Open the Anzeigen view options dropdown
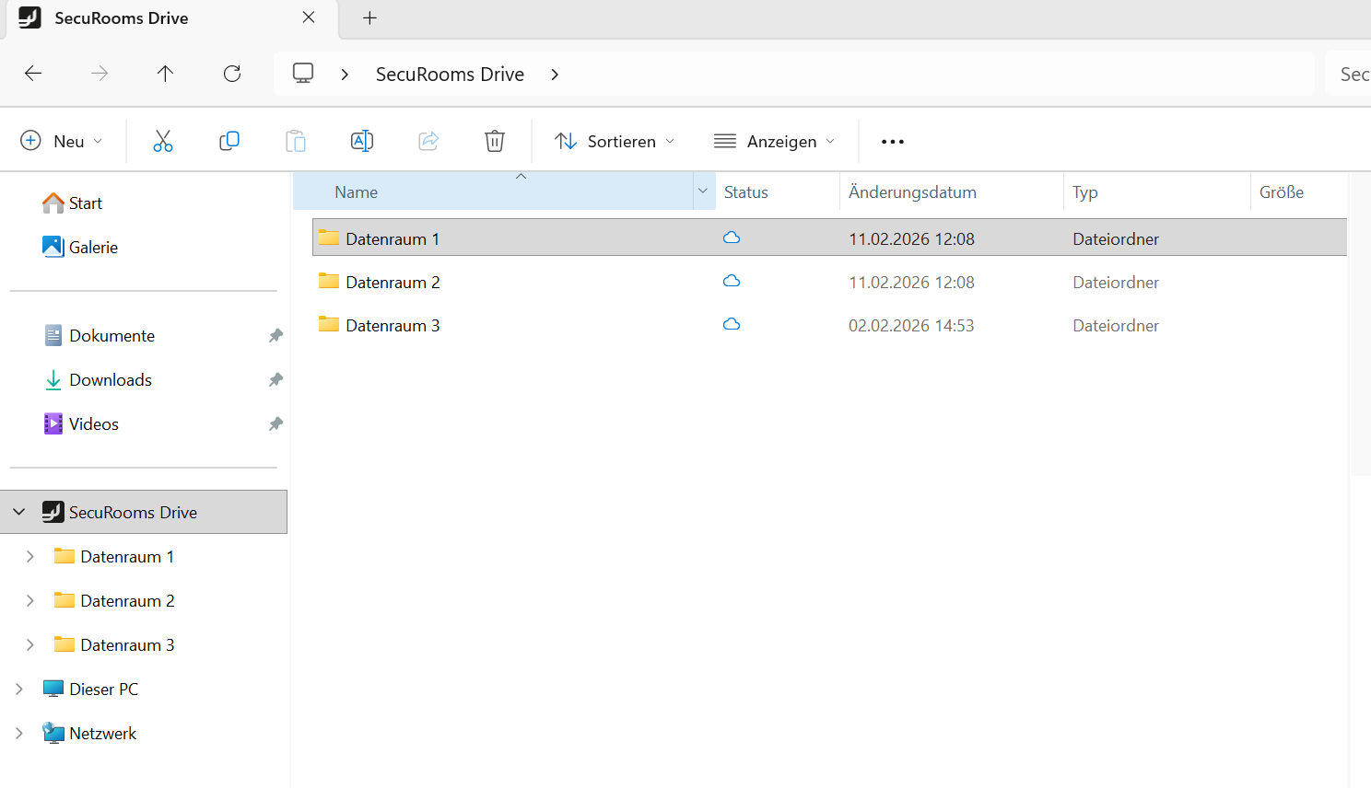This screenshot has width=1371, height=788. tap(775, 141)
